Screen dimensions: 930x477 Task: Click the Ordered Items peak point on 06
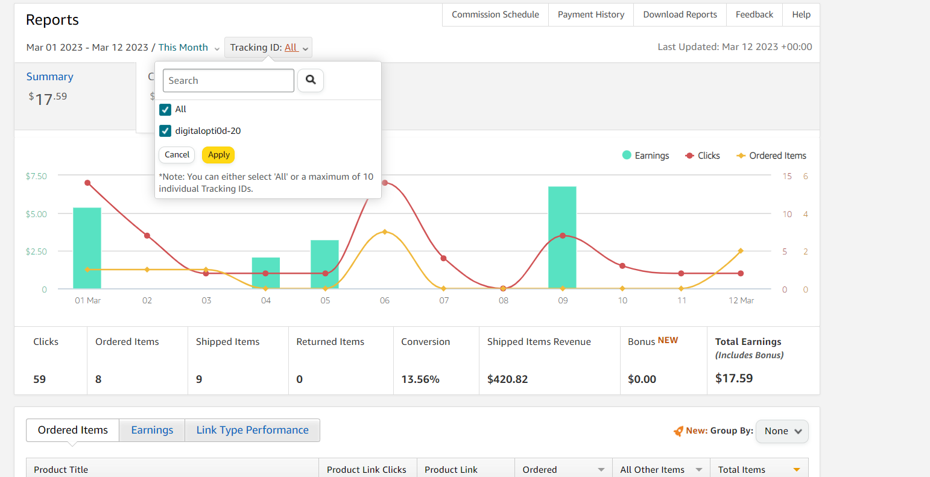385,232
